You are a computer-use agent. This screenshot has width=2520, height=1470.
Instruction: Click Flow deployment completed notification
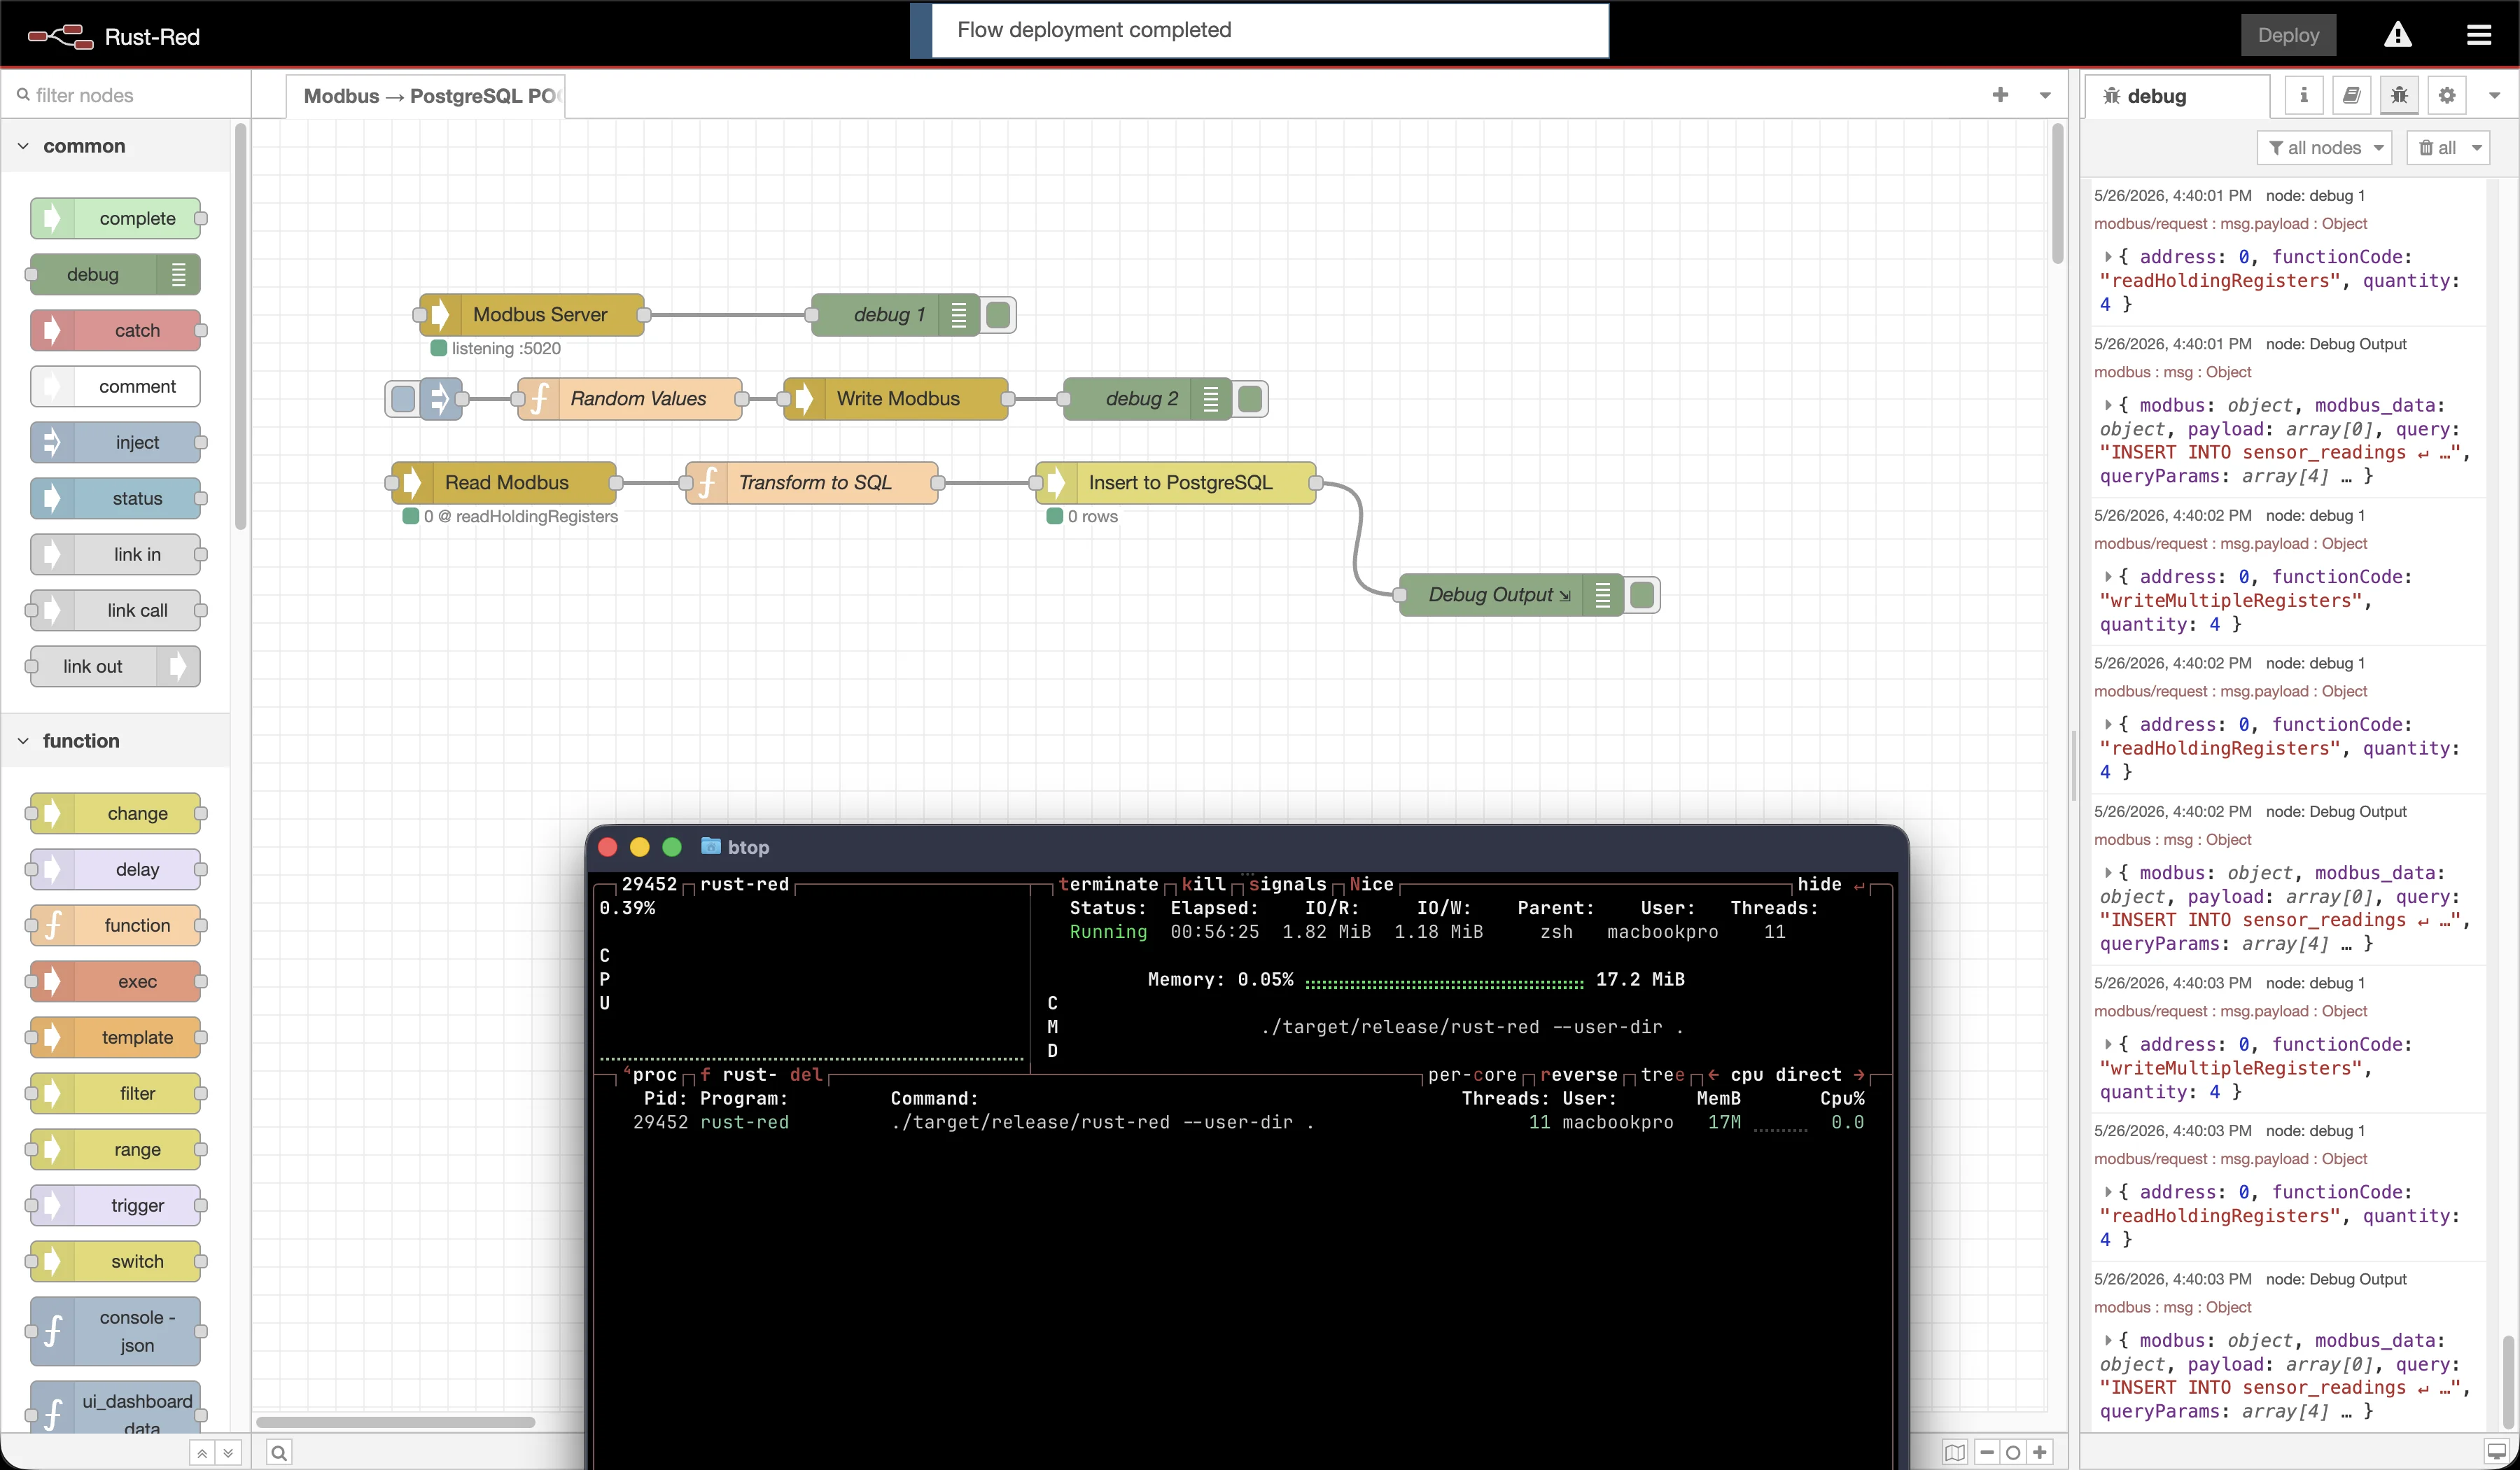(x=1260, y=30)
